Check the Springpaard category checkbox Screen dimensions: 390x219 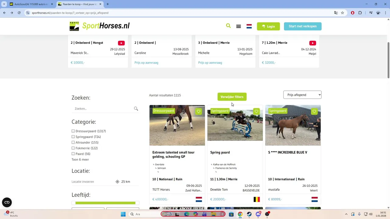pyautogui.click(x=73, y=137)
